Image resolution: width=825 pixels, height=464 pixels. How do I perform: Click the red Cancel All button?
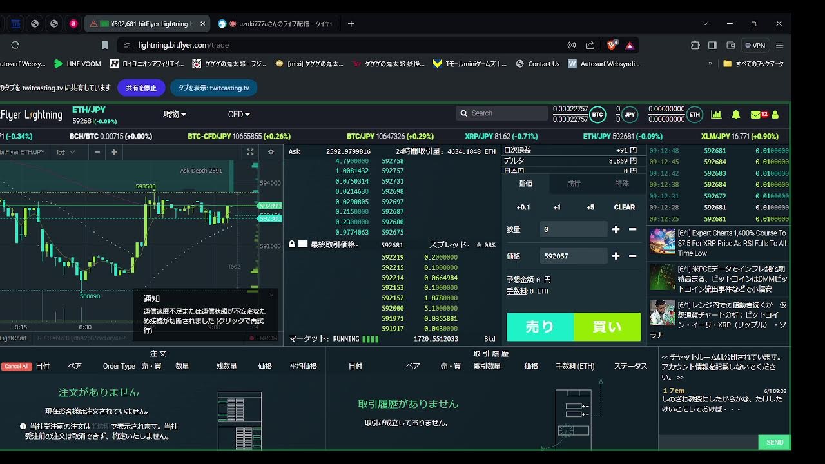point(16,367)
